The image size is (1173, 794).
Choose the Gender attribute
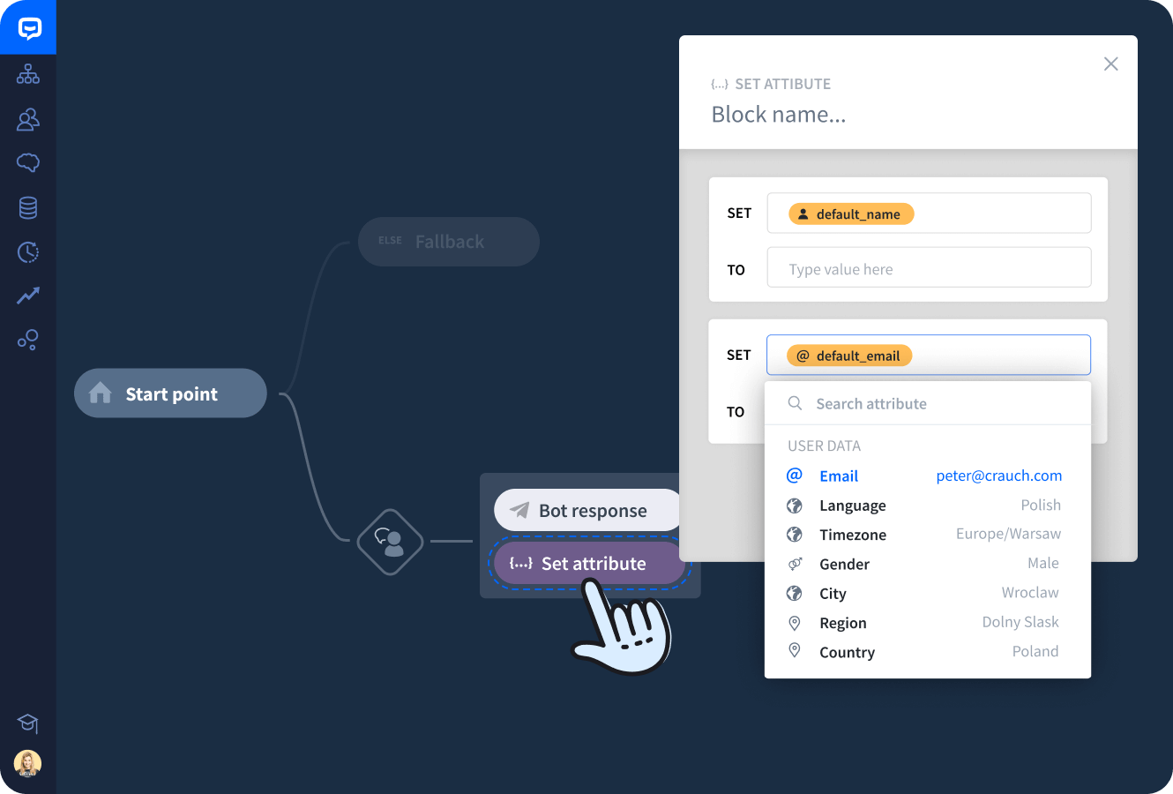coord(928,564)
